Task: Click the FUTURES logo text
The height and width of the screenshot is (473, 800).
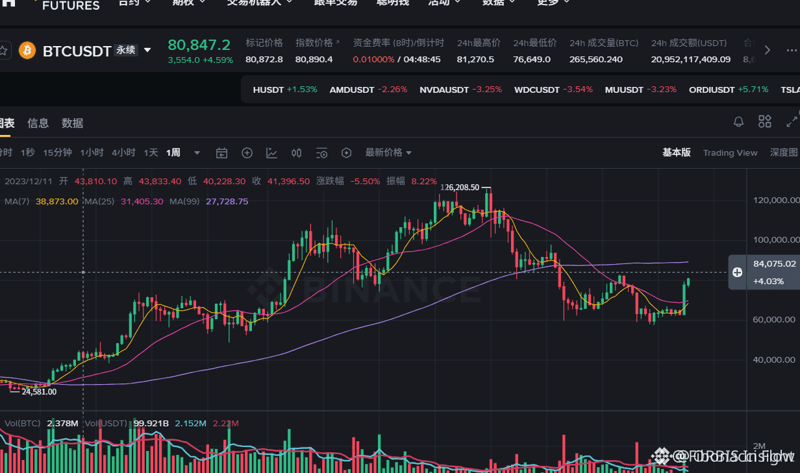Action: [x=71, y=5]
